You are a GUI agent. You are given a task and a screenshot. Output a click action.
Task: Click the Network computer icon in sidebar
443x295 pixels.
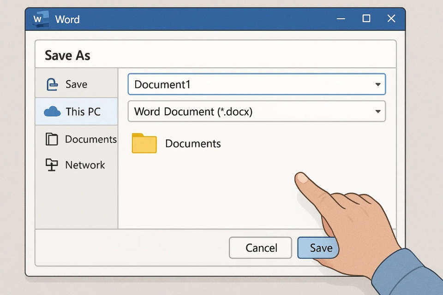click(52, 165)
